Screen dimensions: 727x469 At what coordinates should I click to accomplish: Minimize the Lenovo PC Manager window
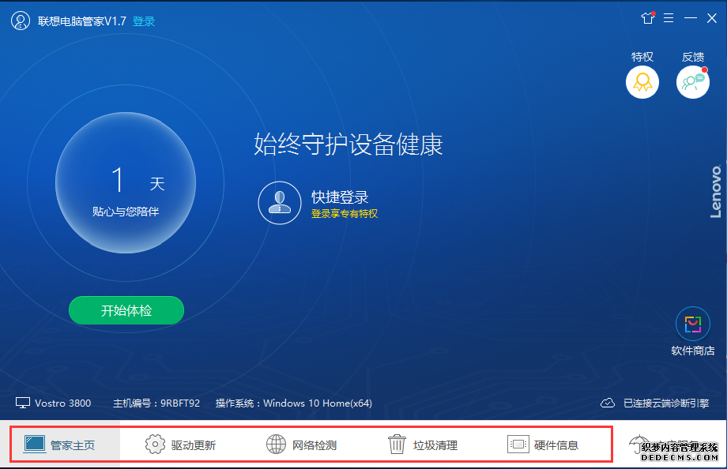pos(691,18)
